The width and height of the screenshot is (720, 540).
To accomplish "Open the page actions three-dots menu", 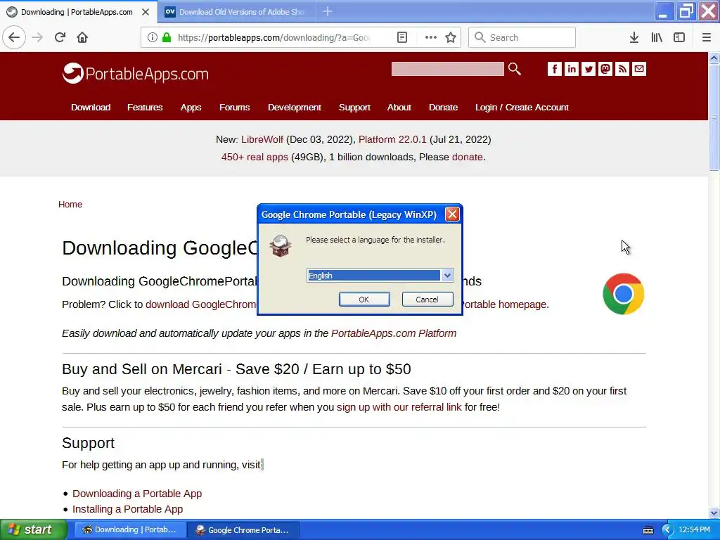I will pos(430,37).
